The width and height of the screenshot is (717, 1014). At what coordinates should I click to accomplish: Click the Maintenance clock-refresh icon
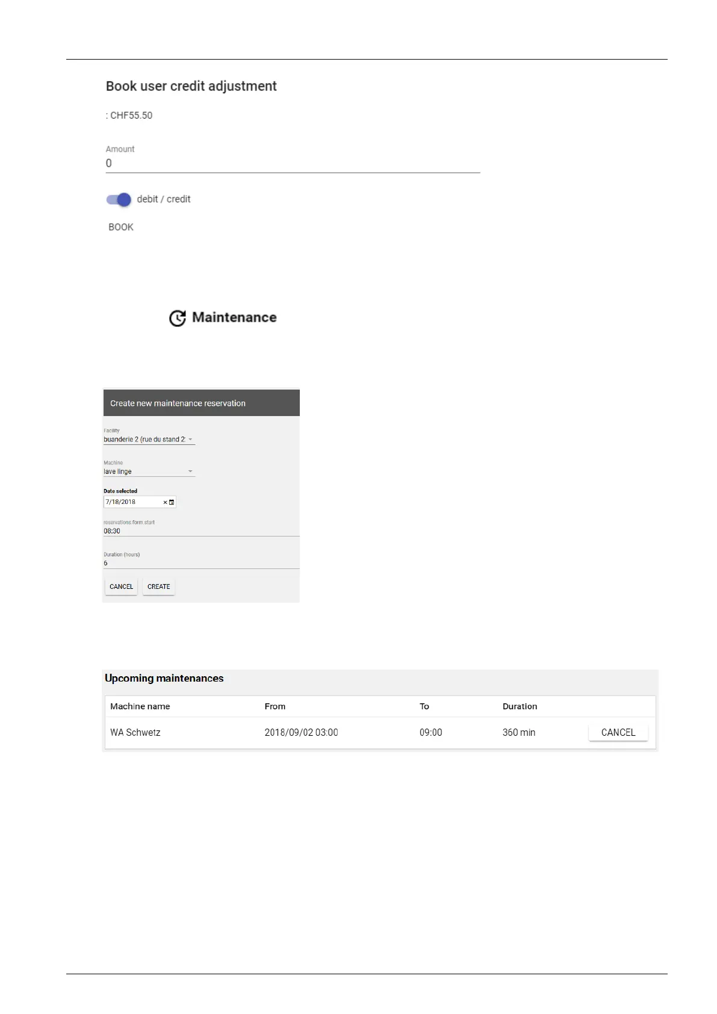click(178, 318)
